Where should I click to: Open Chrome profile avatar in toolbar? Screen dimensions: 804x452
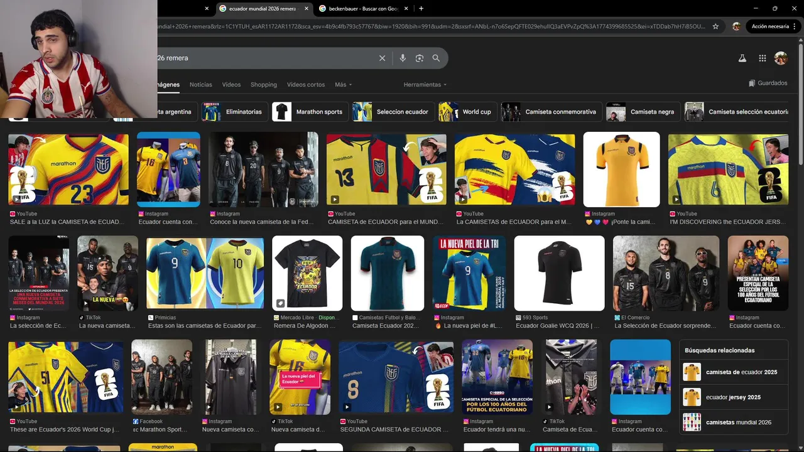[736, 26]
